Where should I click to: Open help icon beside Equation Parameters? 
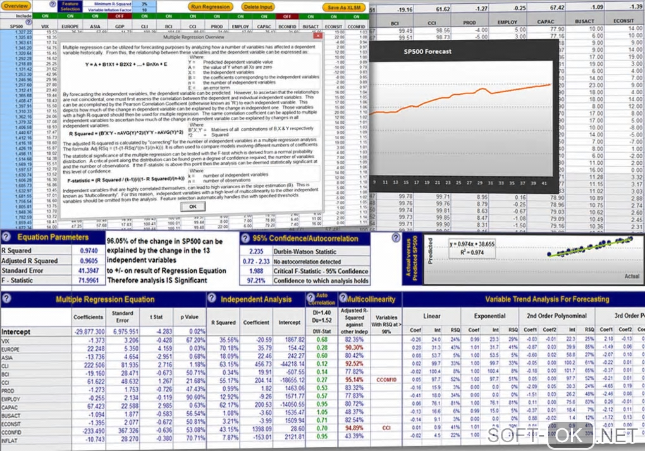pos(6,237)
